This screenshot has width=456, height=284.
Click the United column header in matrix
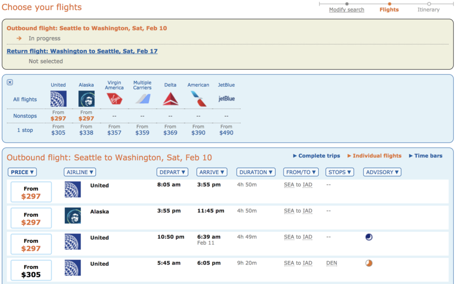58,85
